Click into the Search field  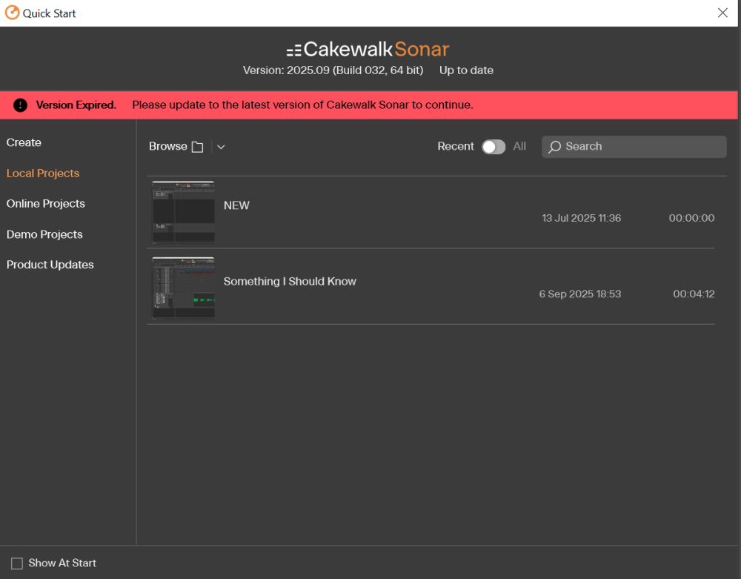[634, 147]
